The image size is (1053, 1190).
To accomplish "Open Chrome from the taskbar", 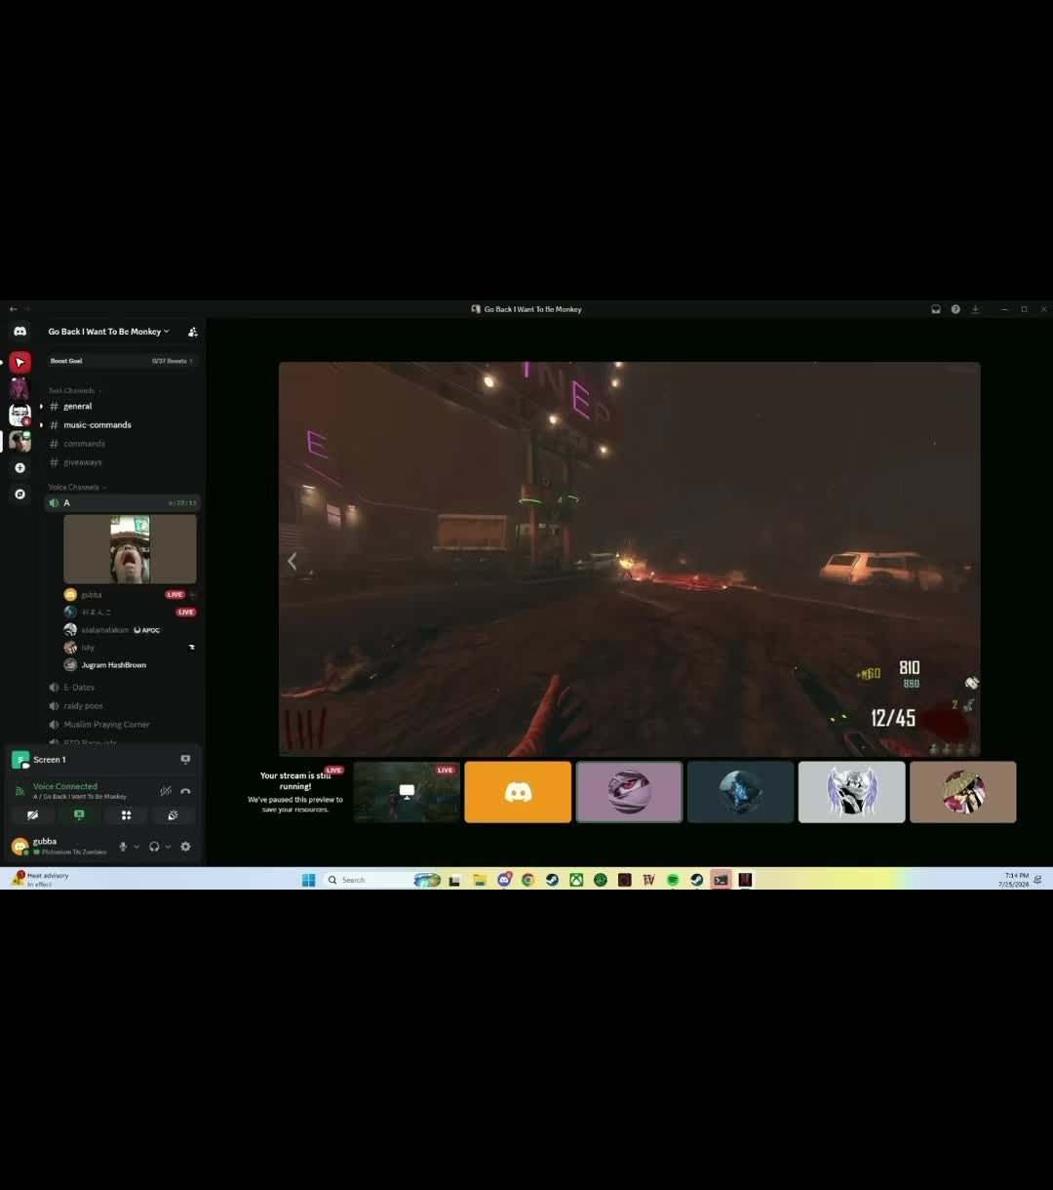I will [x=527, y=880].
